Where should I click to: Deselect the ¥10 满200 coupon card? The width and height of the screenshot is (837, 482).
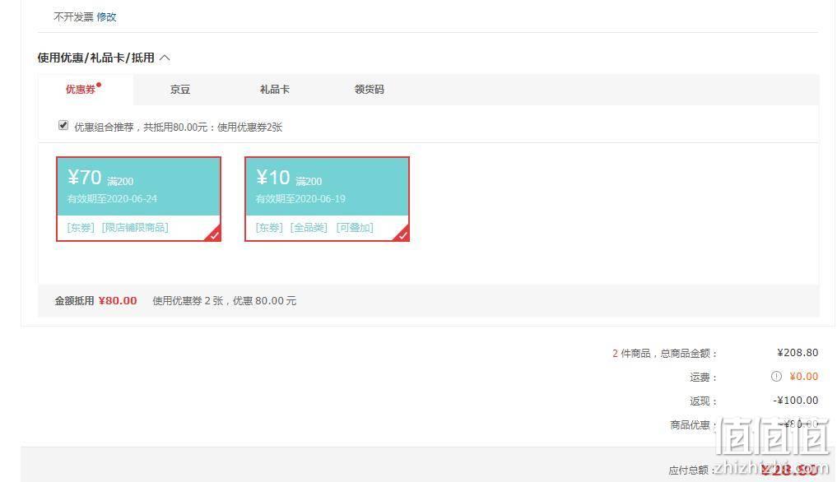point(328,198)
